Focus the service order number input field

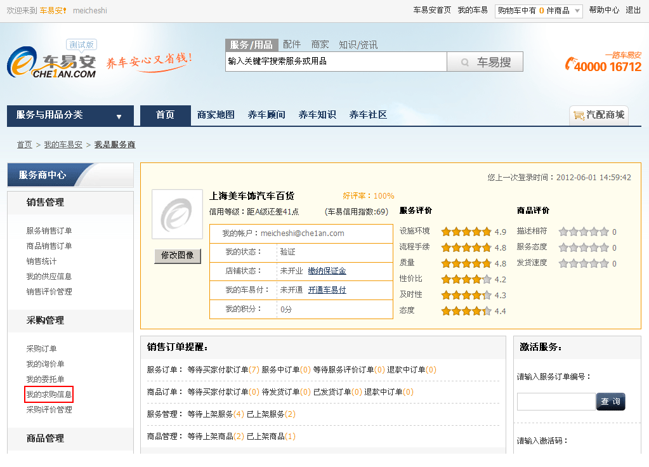tap(556, 402)
